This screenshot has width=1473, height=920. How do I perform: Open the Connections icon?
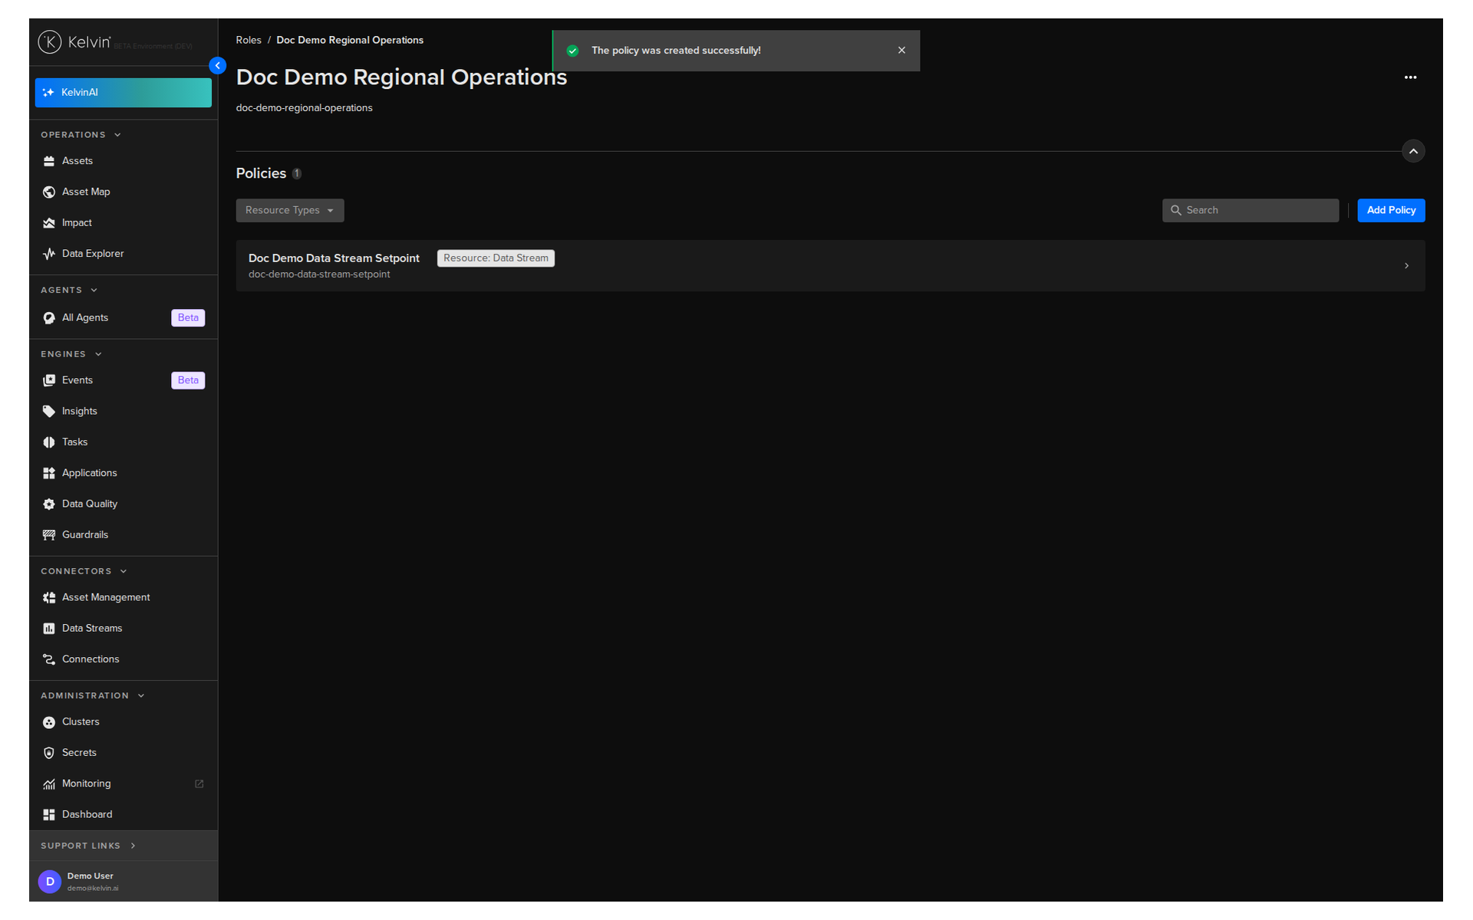click(x=49, y=659)
